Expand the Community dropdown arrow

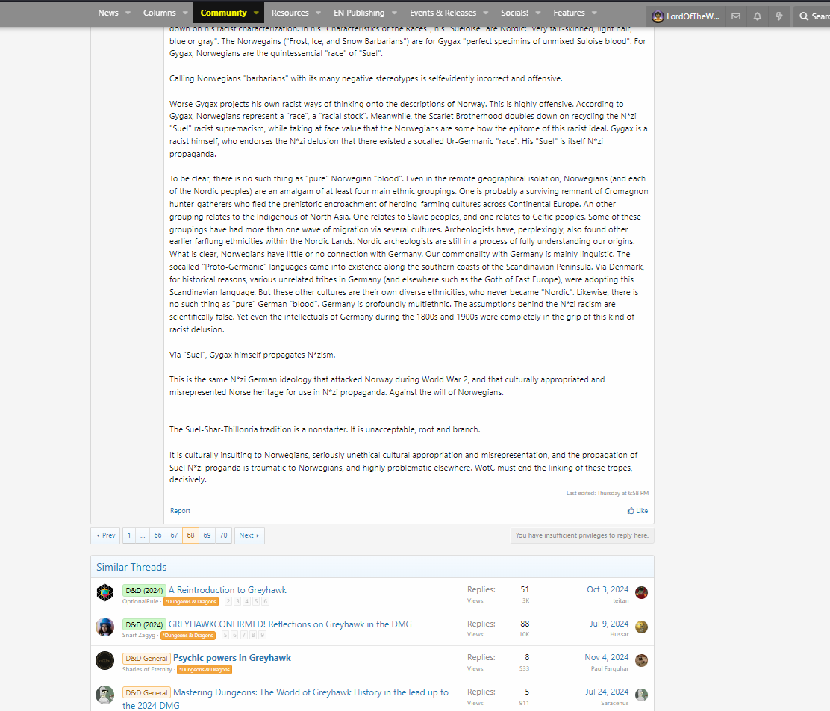tap(256, 13)
